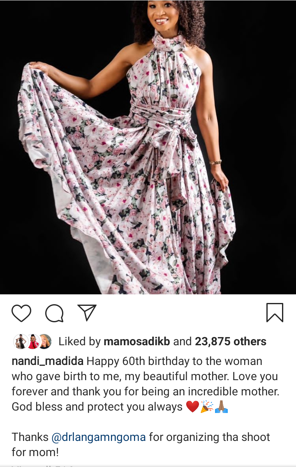View the list of 23,875 others

tap(231, 342)
